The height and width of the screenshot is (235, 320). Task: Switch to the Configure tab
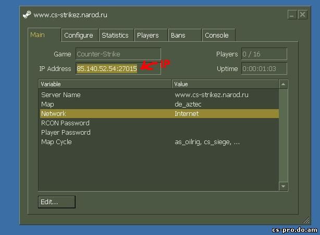[78, 36]
